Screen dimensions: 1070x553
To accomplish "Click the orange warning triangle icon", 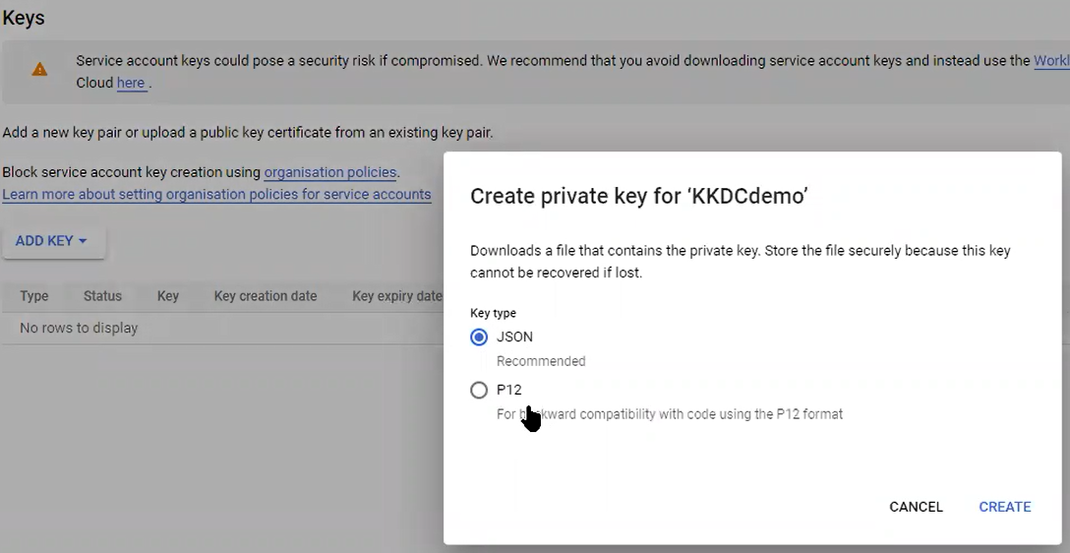I will [39, 69].
